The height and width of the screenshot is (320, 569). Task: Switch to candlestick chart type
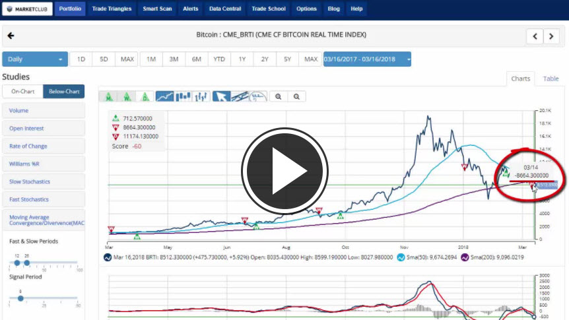[x=183, y=96]
